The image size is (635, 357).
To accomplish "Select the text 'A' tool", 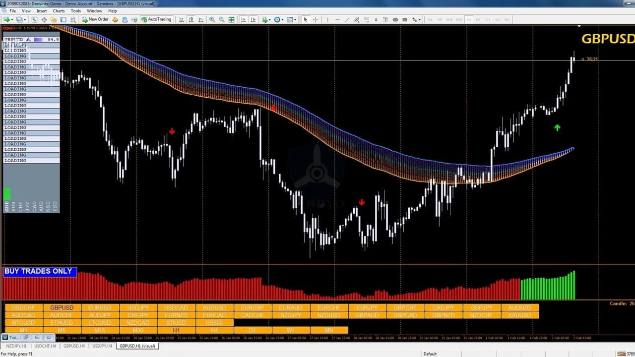I will click(x=376, y=19).
